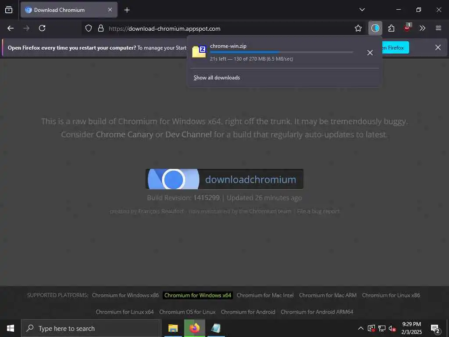449x337 pixels.
Task: Close the Download Chromium tab
Action: click(x=110, y=10)
